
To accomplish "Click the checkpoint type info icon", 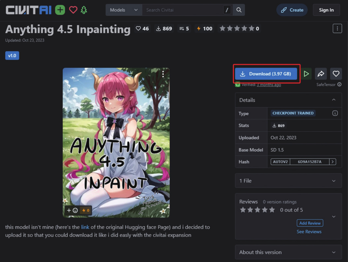I will (335, 113).
